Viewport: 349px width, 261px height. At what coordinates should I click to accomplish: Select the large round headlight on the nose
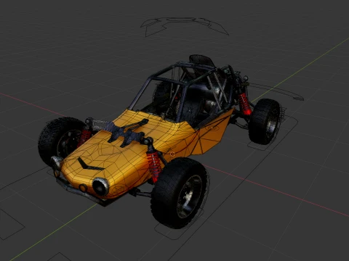100,186
